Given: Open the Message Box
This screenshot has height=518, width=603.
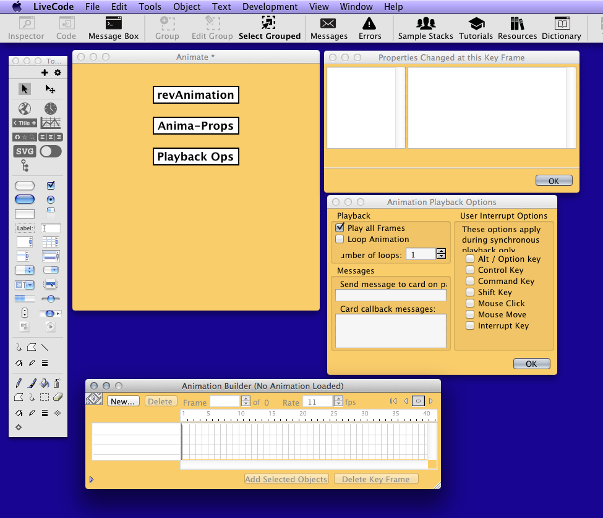Looking at the screenshot, I should (x=113, y=28).
